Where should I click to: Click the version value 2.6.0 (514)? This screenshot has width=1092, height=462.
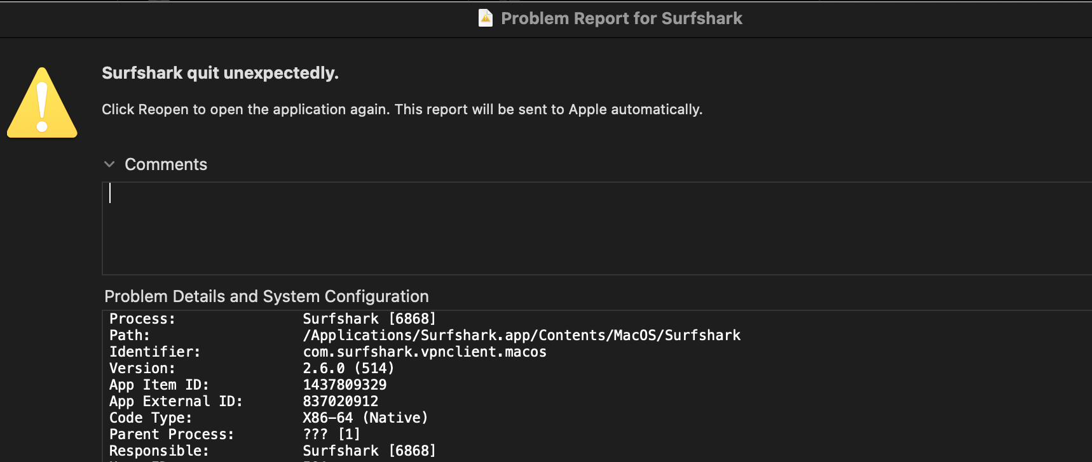(x=348, y=368)
